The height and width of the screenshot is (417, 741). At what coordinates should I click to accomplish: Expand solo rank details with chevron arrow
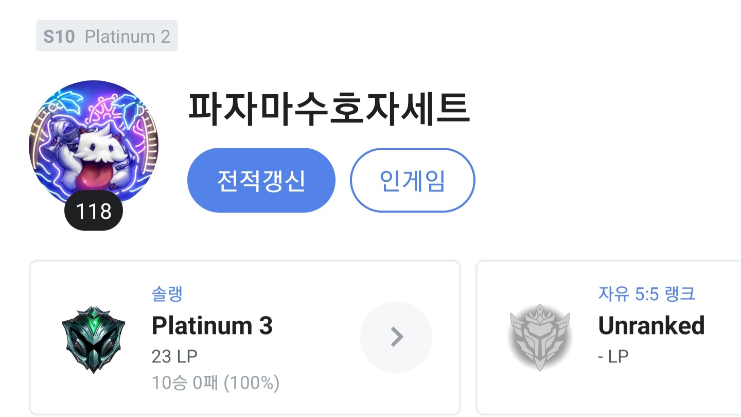[x=396, y=337]
